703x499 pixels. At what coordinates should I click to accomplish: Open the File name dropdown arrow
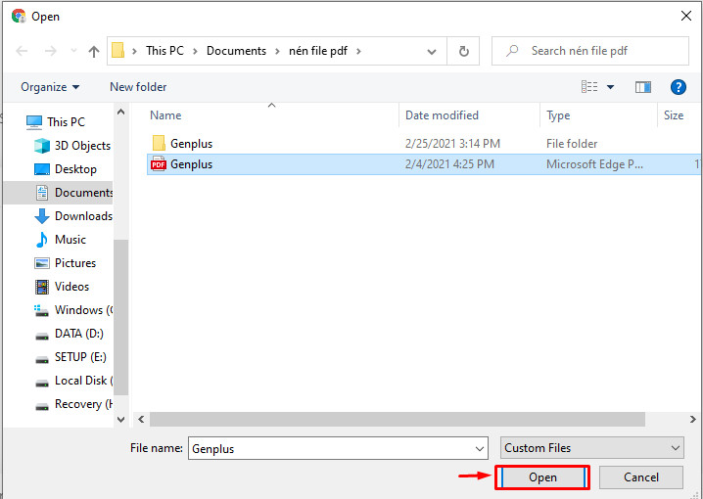pos(480,449)
